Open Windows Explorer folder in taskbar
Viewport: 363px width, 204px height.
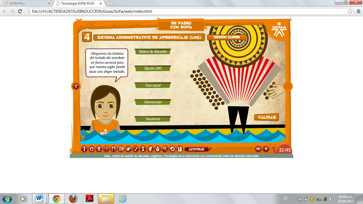coord(106,199)
